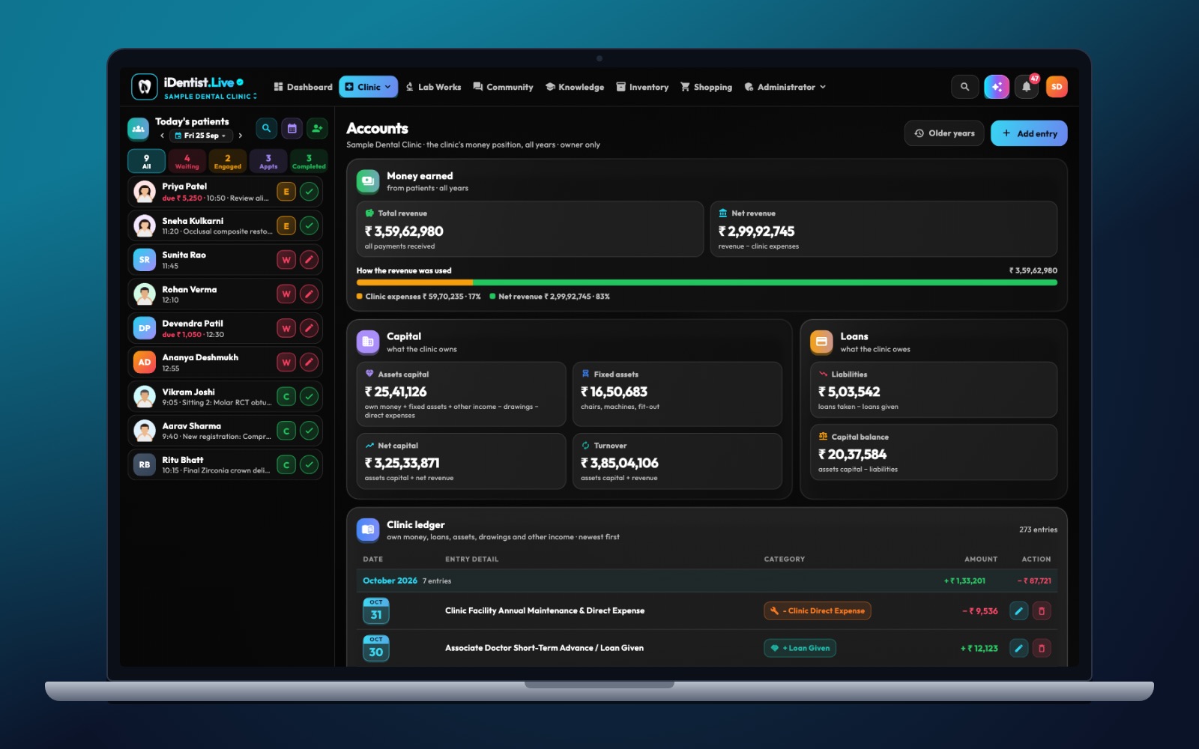Screen dimensions: 1199x749
Task: Edit Sunita Rao's appointment pencil icon
Action: coord(309,260)
